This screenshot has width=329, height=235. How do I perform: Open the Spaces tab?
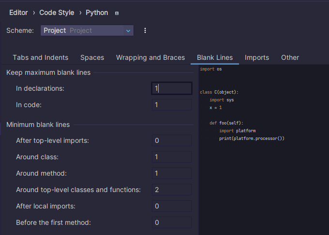click(92, 57)
